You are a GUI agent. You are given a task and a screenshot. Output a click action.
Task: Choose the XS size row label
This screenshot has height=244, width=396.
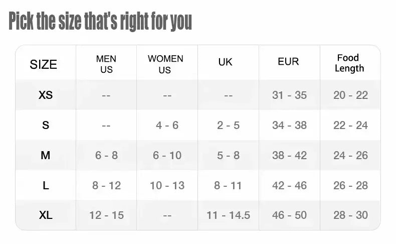(x=46, y=95)
